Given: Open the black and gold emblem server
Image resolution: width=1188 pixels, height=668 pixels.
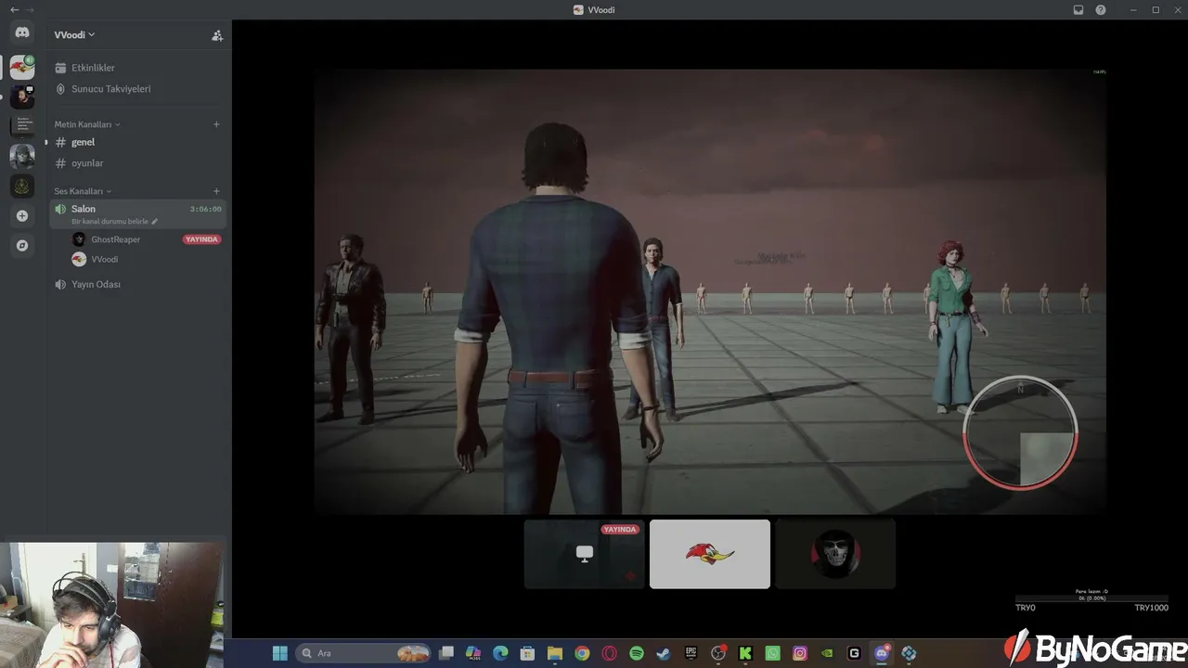Looking at the screenshot, I should (x=22, y=186).
